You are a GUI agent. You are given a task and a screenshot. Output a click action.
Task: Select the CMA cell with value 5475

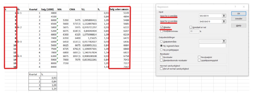click(x=75, y=20)
